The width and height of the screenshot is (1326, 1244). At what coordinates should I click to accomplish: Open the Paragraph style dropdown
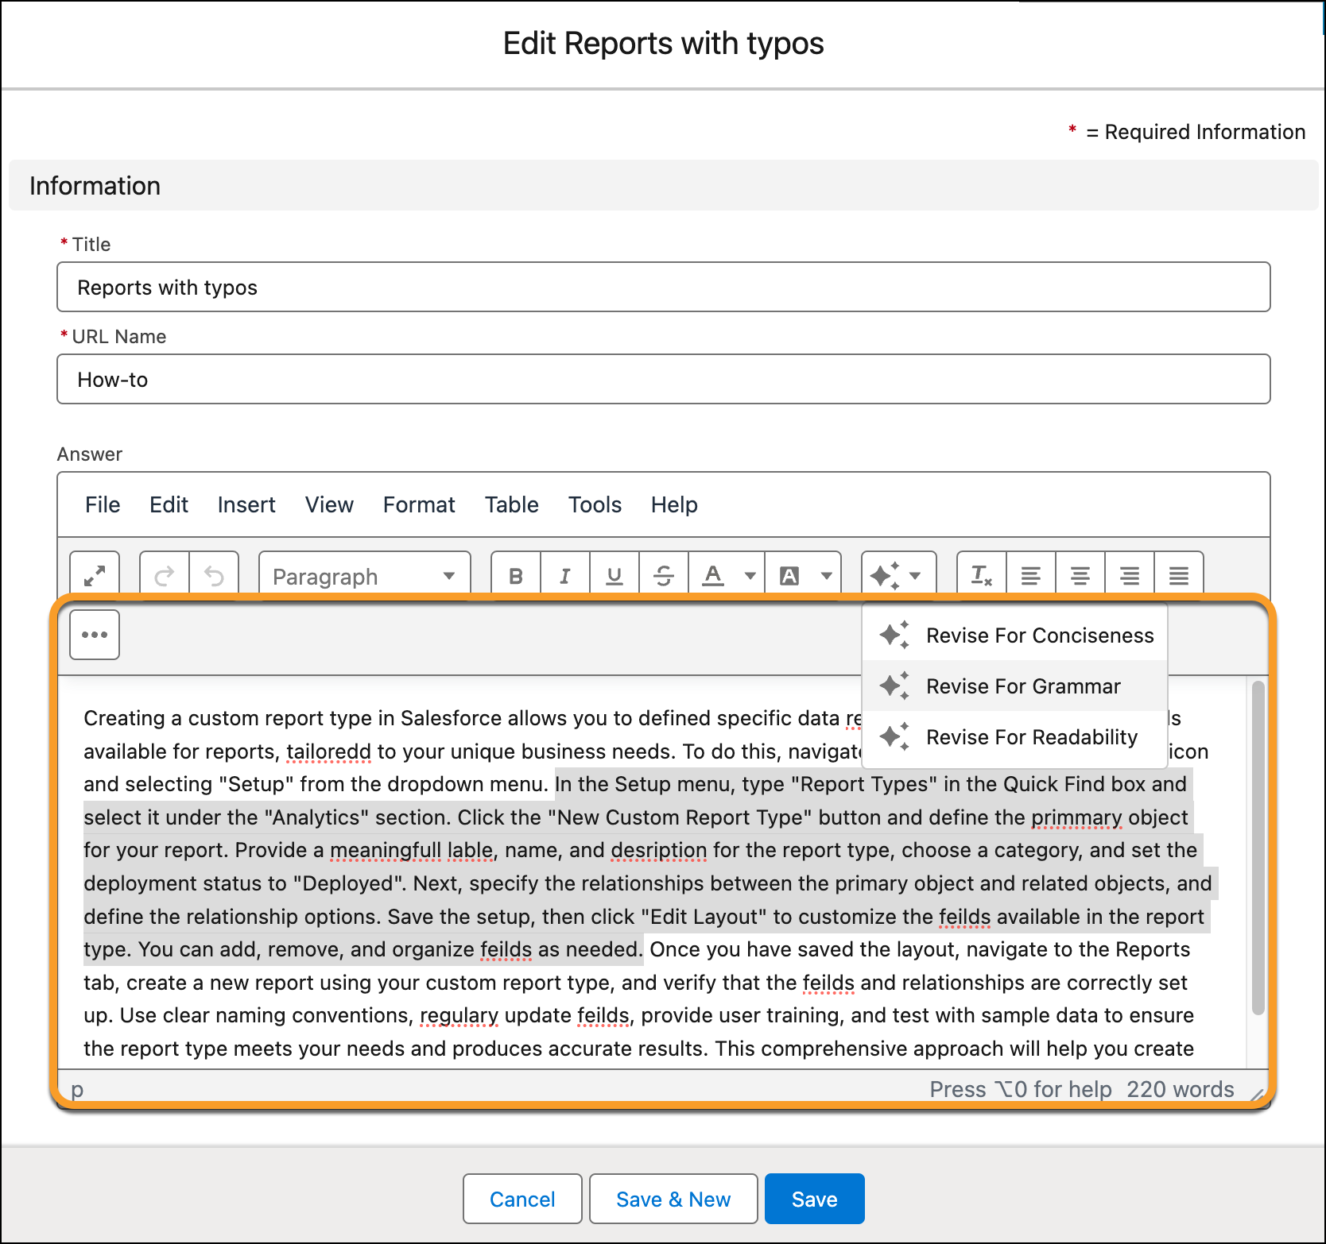[364, 576]
